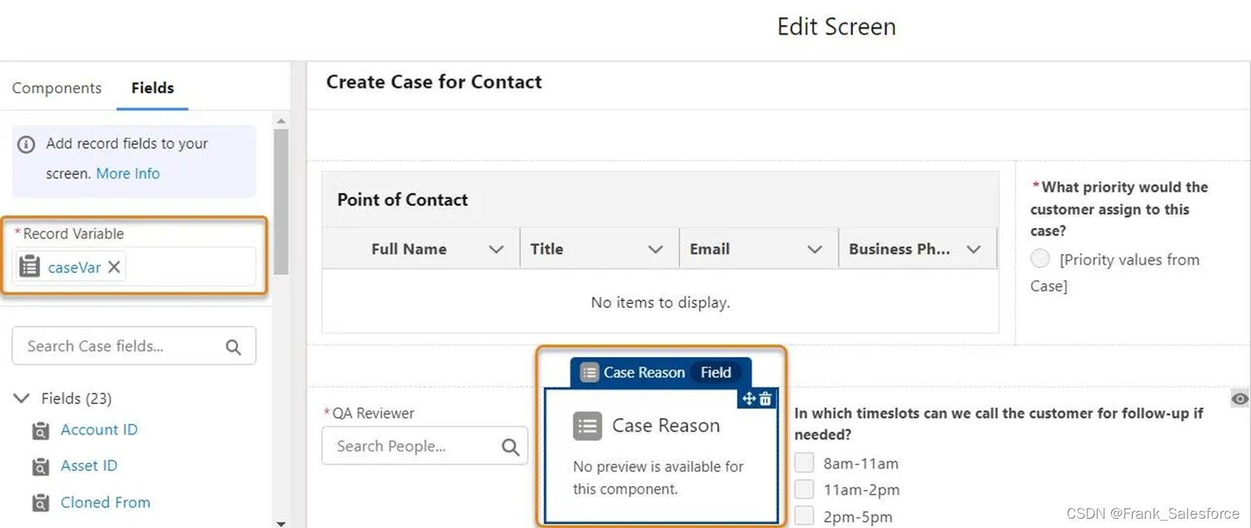Click the caseVar record variable icon
Screen dimensions: 1251x528
(x=30, y=267)
